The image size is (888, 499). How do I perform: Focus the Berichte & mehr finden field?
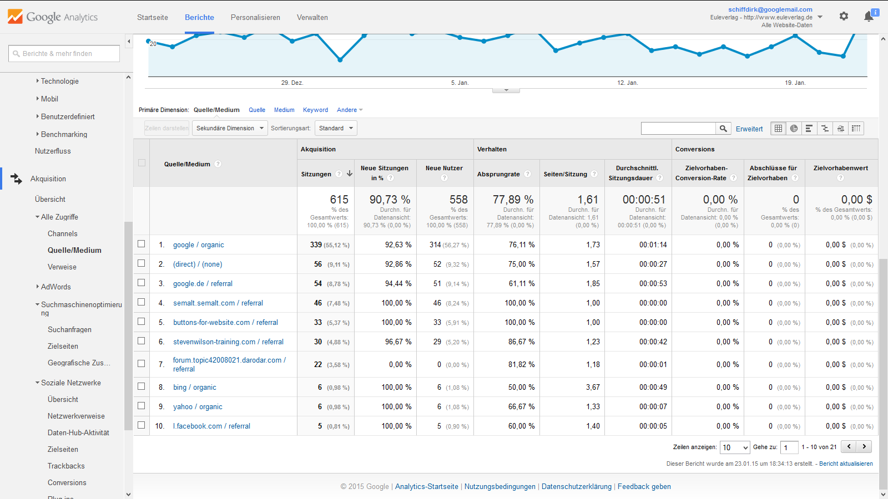(64, 53)
